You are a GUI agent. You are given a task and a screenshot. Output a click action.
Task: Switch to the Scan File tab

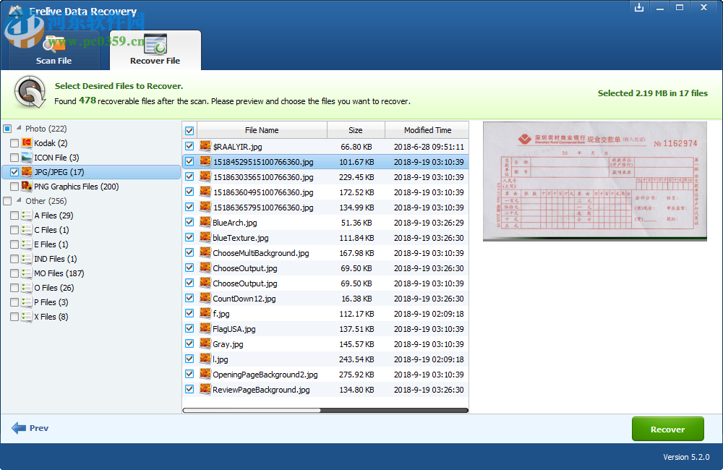54,61
